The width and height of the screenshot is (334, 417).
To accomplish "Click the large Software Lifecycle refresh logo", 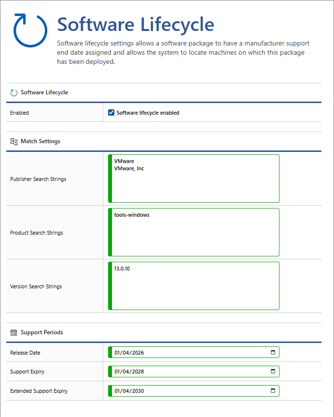I will coord(30,30).
